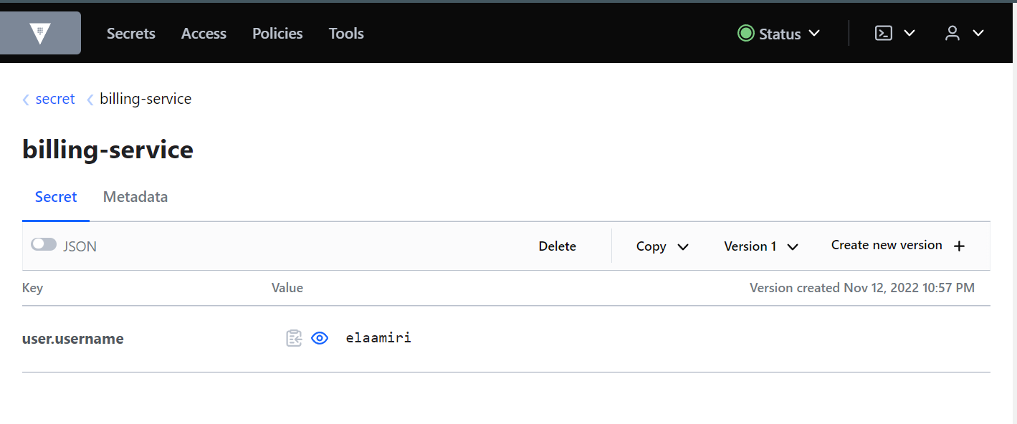Image resolution: width=1017 pixels, height=424 pixels.
Task: Open the Tools section
Action: [346, 34]
